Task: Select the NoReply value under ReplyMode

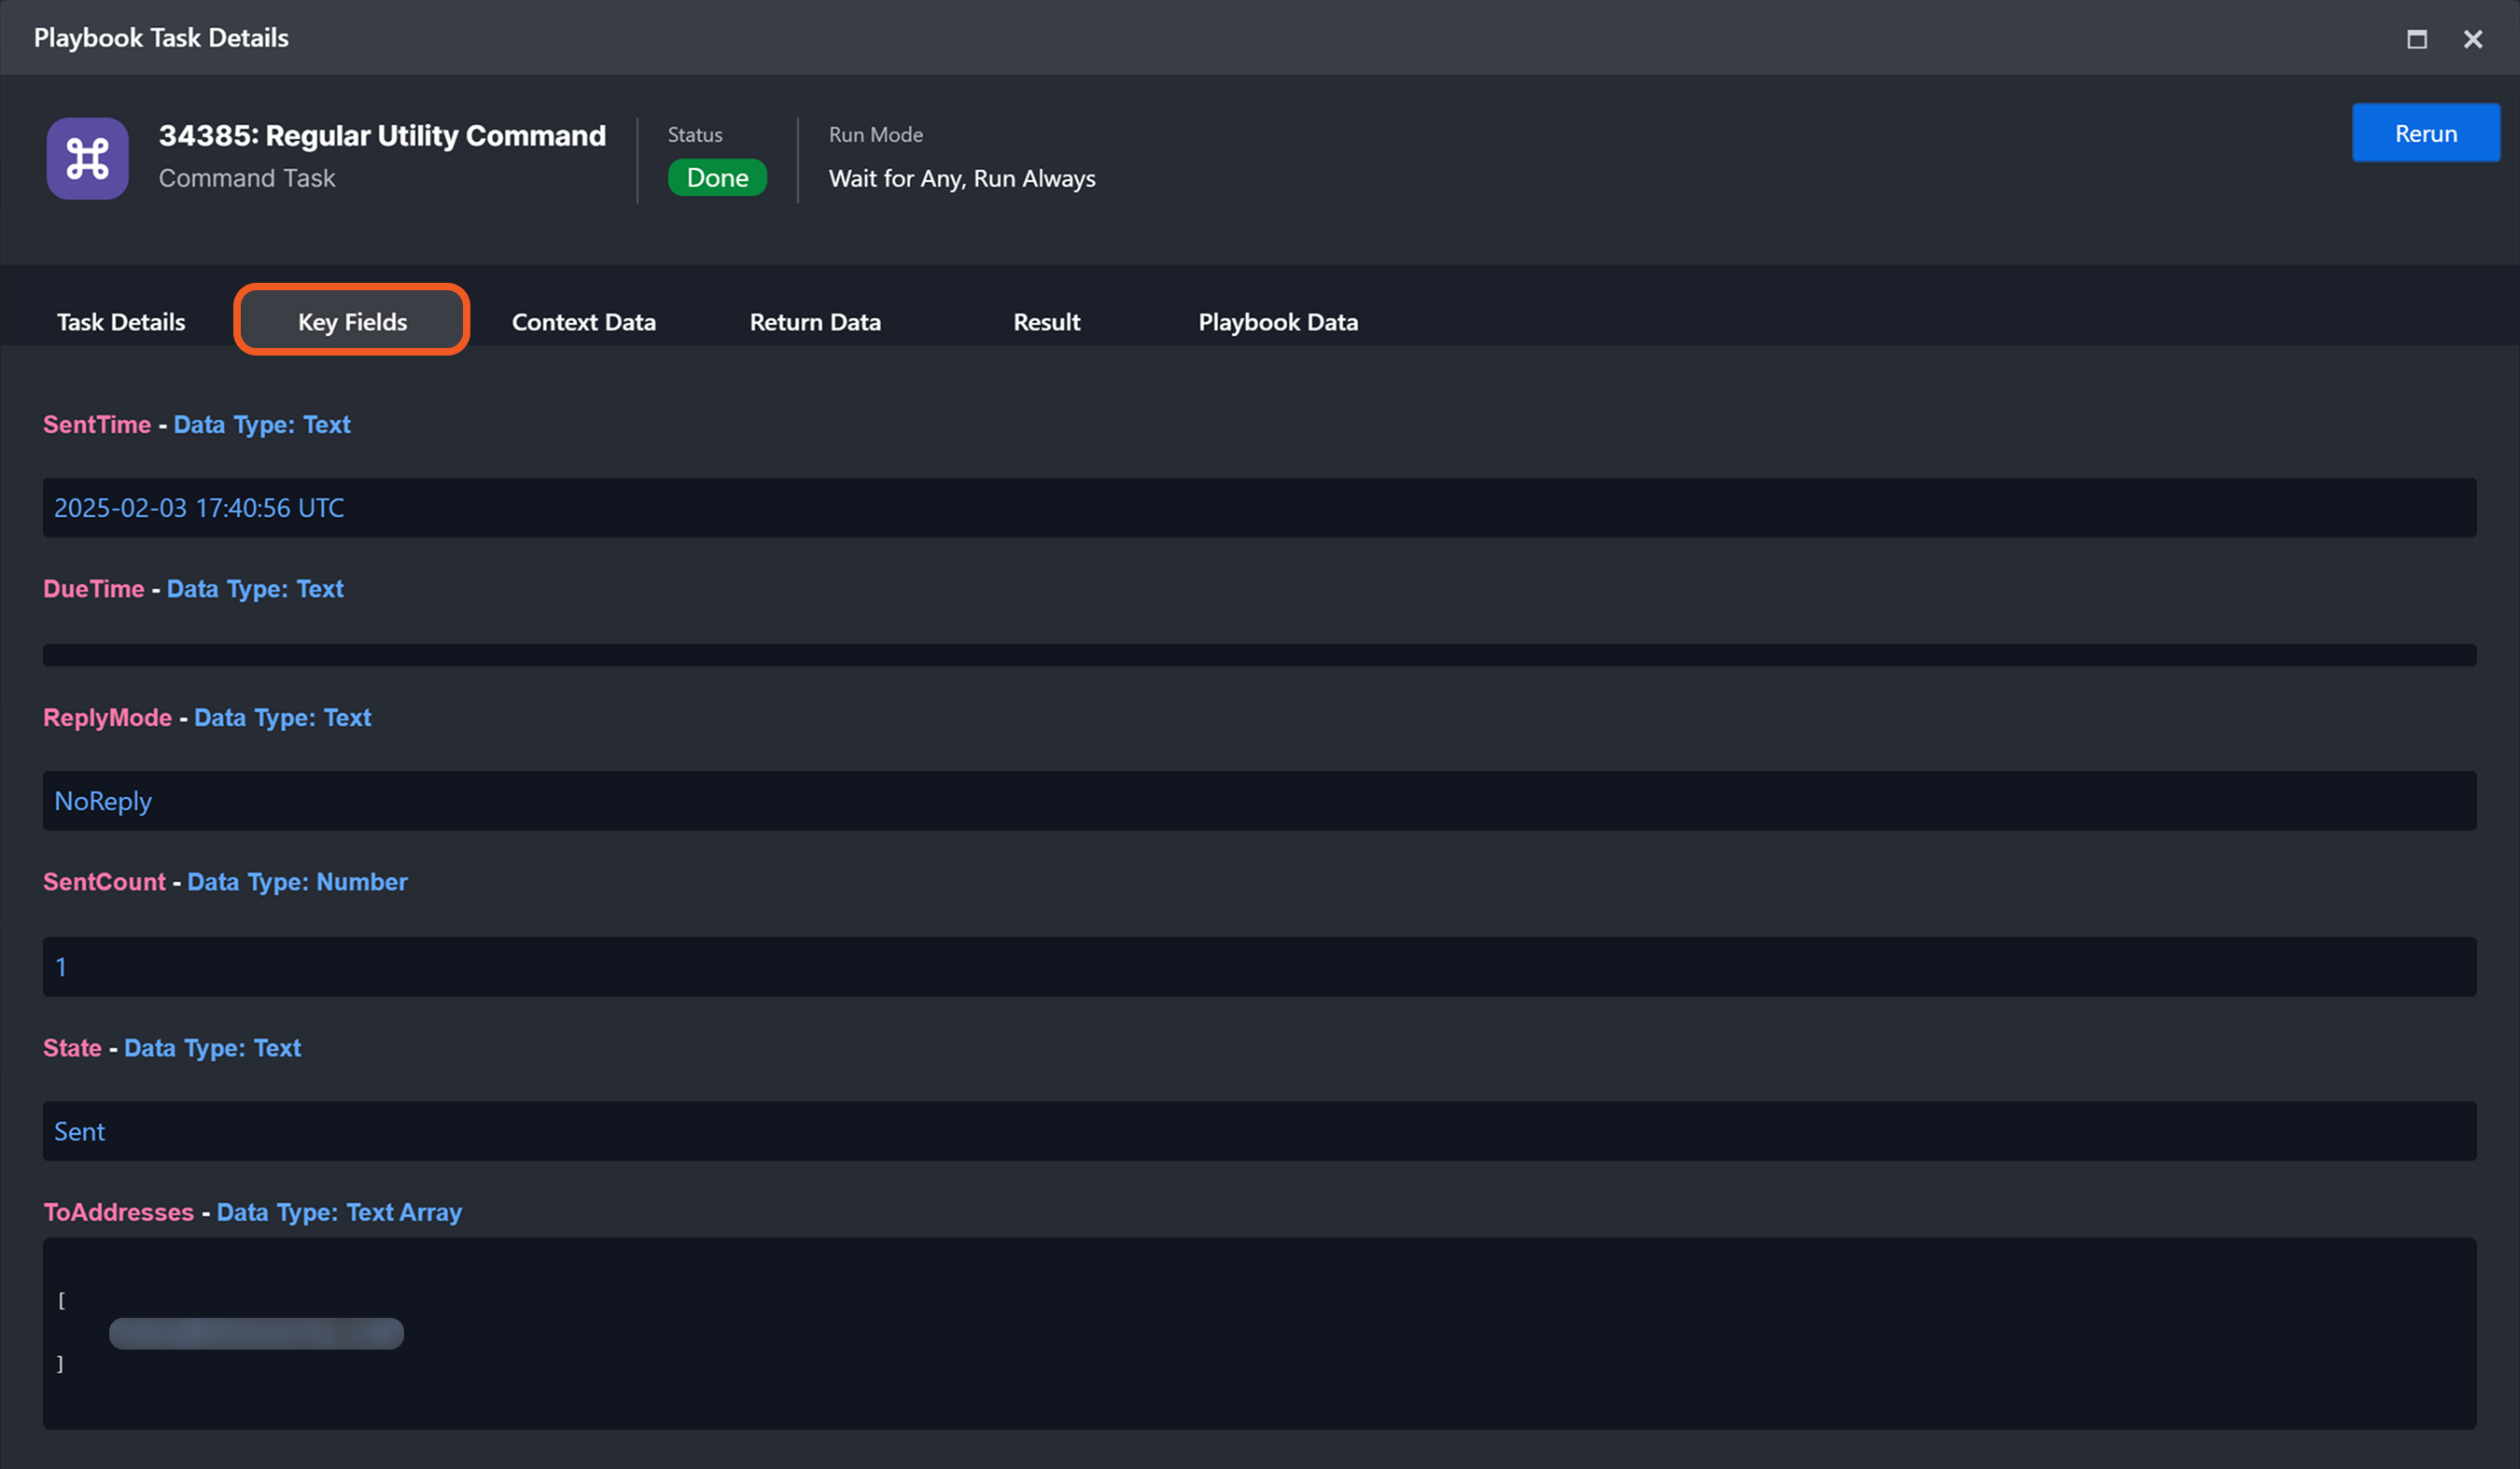Action: [x=103, y=801]
